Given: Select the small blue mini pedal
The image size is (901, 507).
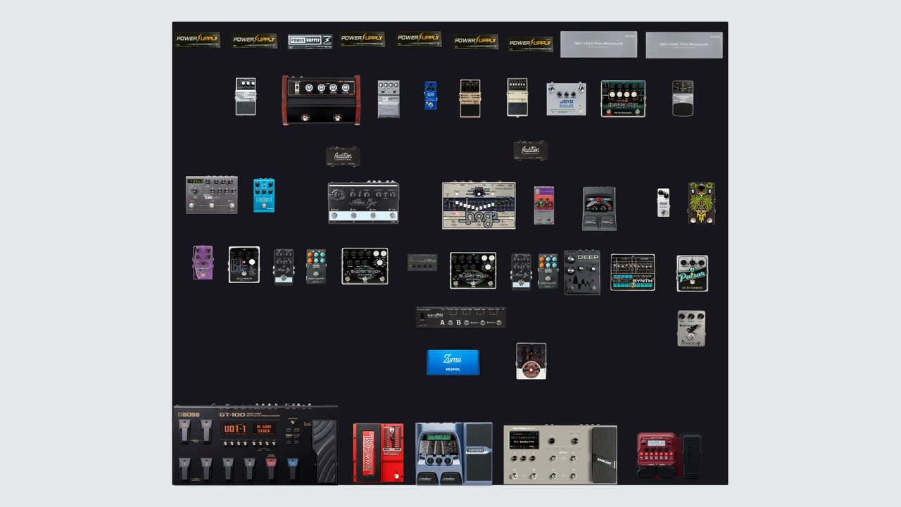Looking at the screenshot, I should tap(430, 96).
